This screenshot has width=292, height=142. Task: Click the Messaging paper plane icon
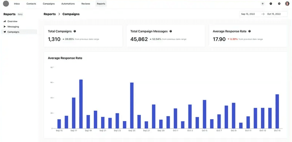(x=5, y=27)
